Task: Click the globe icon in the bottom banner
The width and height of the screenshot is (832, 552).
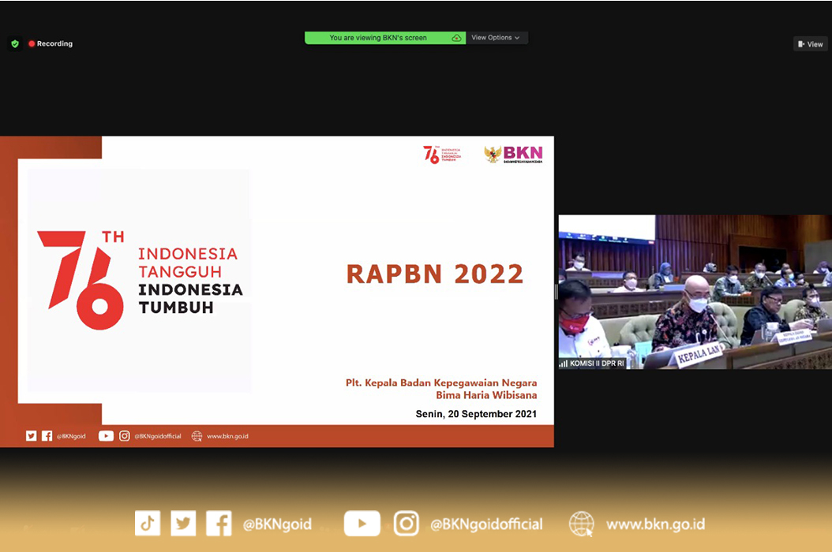Action: coord(582,524)
